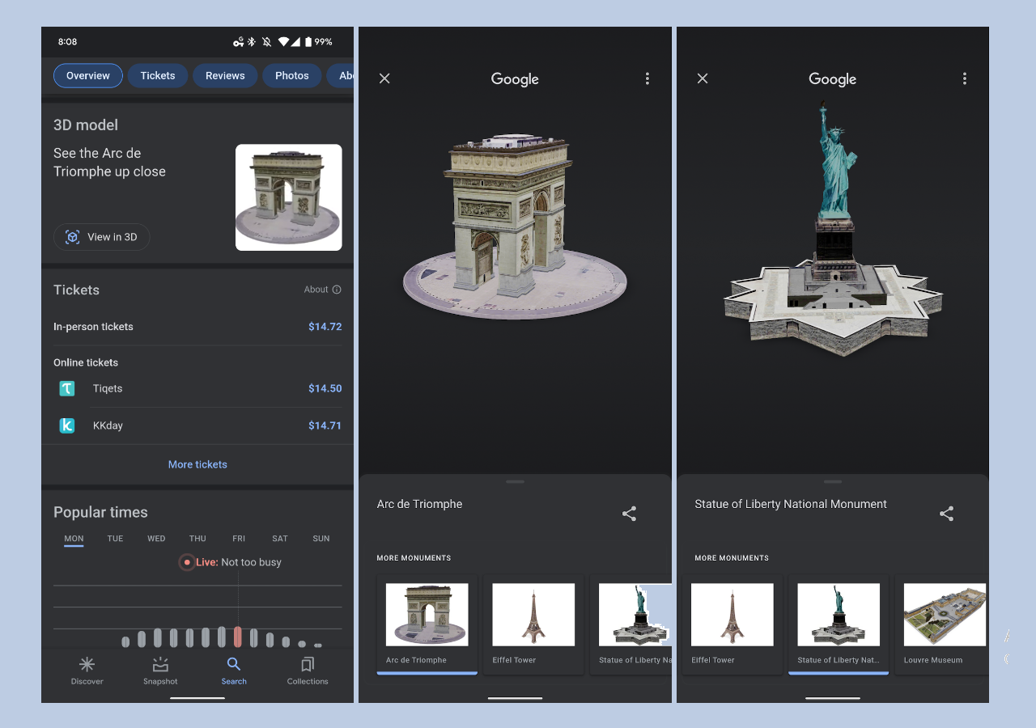Open the Photos tab chip
The height and width of the screenshot is (728, 1036).
(292, 75)
